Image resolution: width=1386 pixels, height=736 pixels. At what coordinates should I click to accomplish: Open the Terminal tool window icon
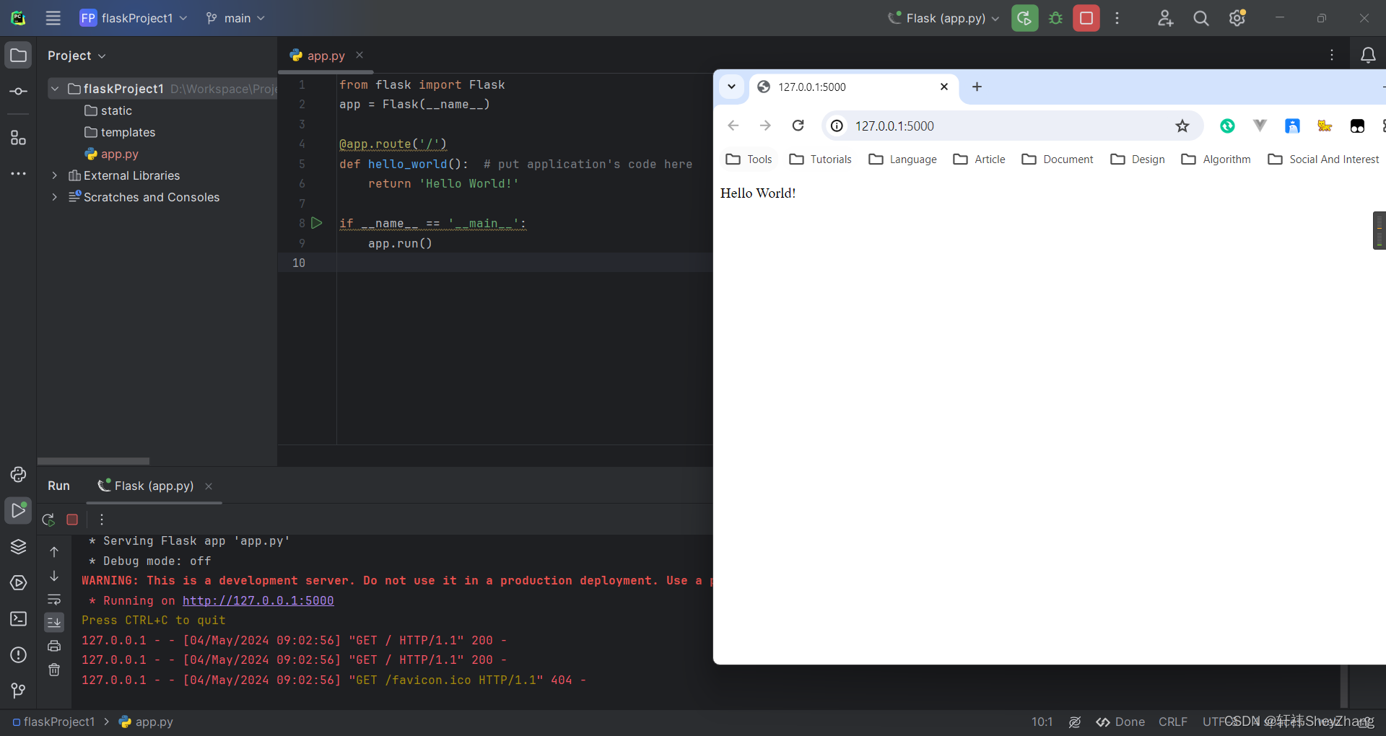click(x=18, y=618)
